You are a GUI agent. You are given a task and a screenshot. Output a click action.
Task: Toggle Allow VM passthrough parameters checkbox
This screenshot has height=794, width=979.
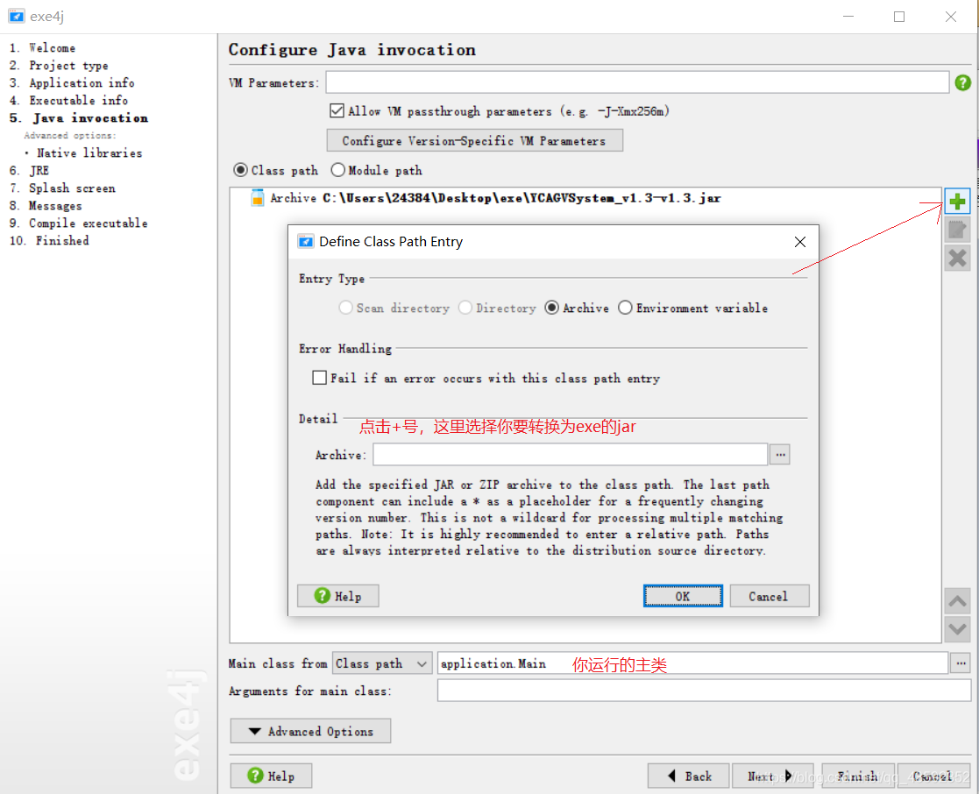tap(337, 111)
